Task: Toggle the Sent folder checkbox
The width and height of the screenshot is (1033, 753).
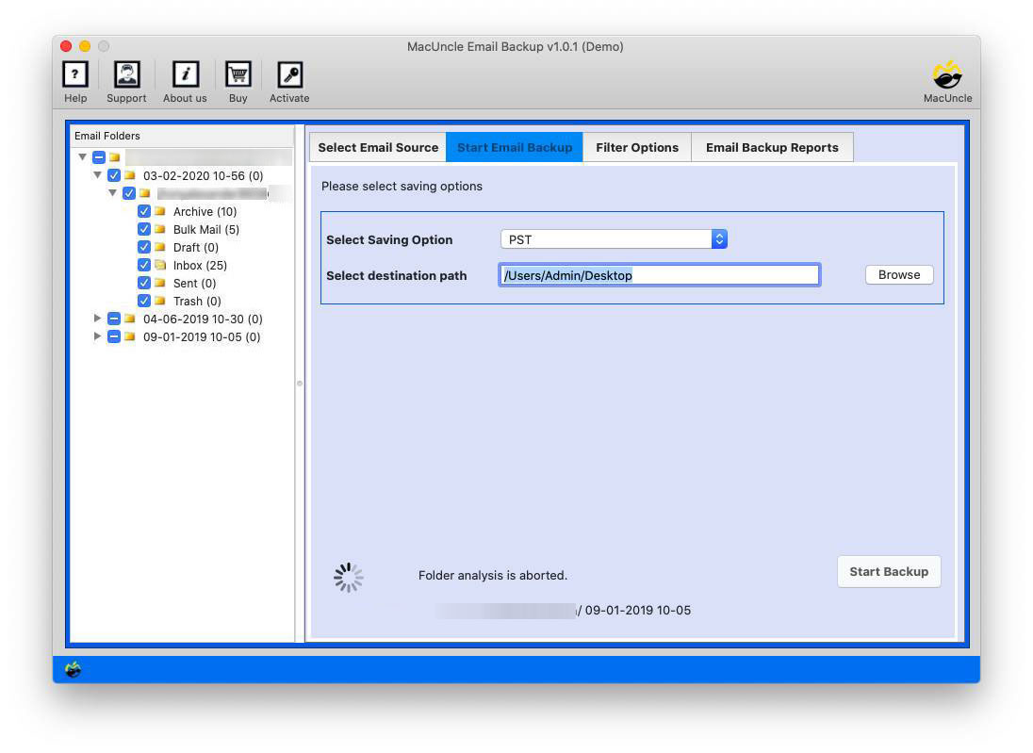Action: coord(144,283)
